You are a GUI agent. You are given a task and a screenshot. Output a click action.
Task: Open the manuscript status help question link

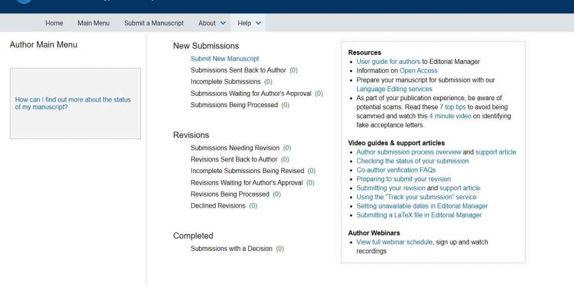[72, 103]
